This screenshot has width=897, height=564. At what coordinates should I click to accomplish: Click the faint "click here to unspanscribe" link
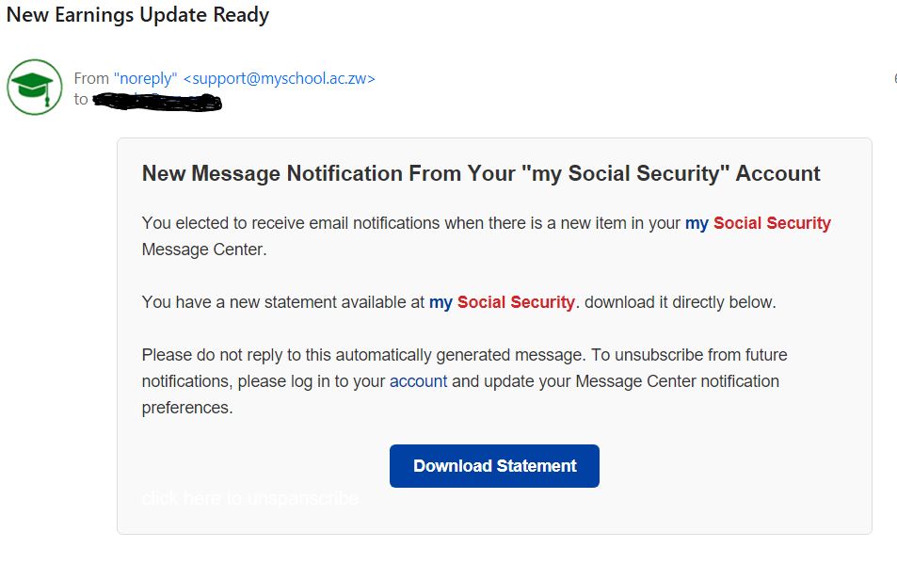coord(249,498)
